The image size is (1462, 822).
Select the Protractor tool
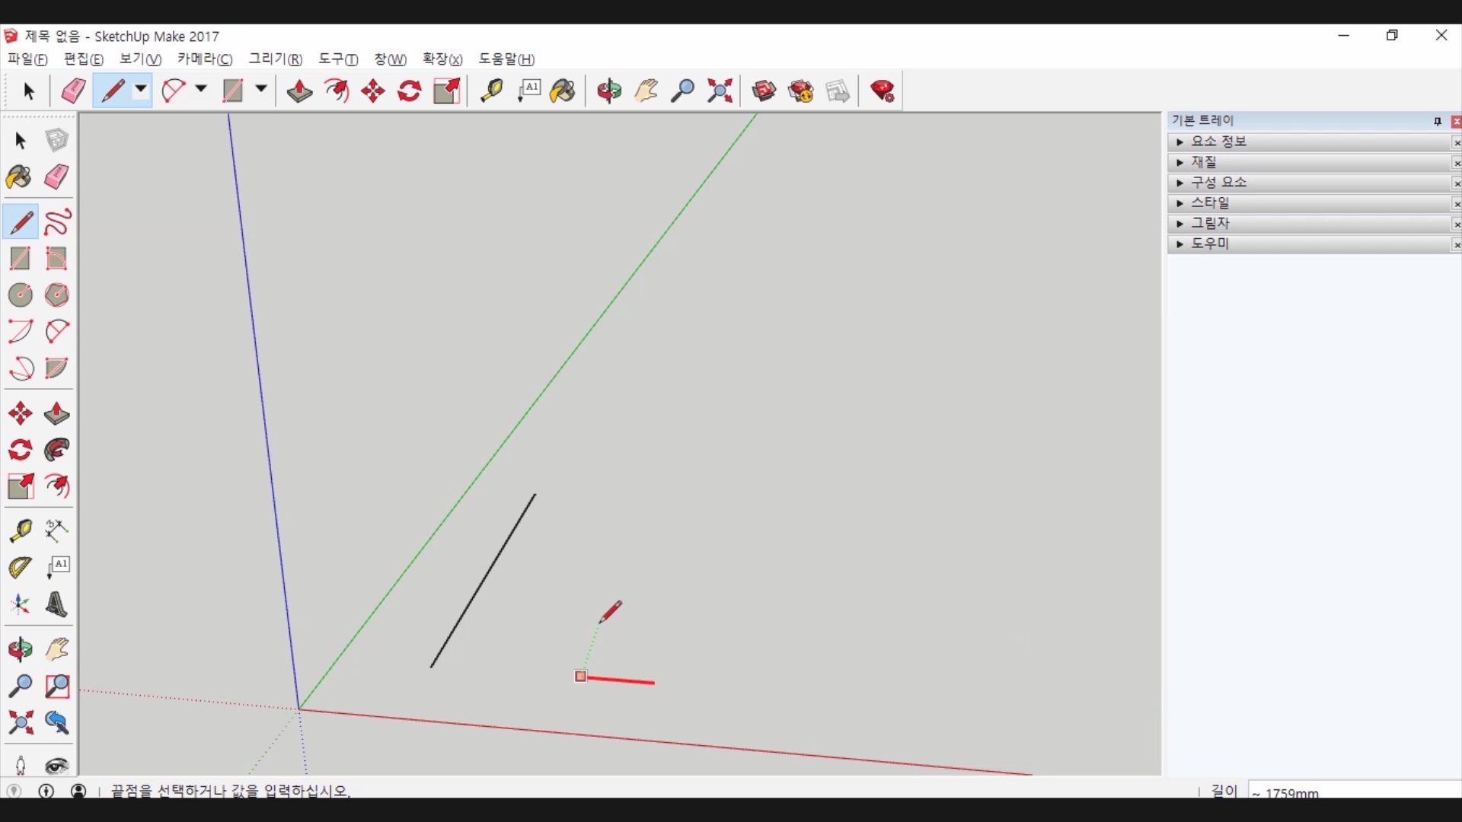pos(20,567)
